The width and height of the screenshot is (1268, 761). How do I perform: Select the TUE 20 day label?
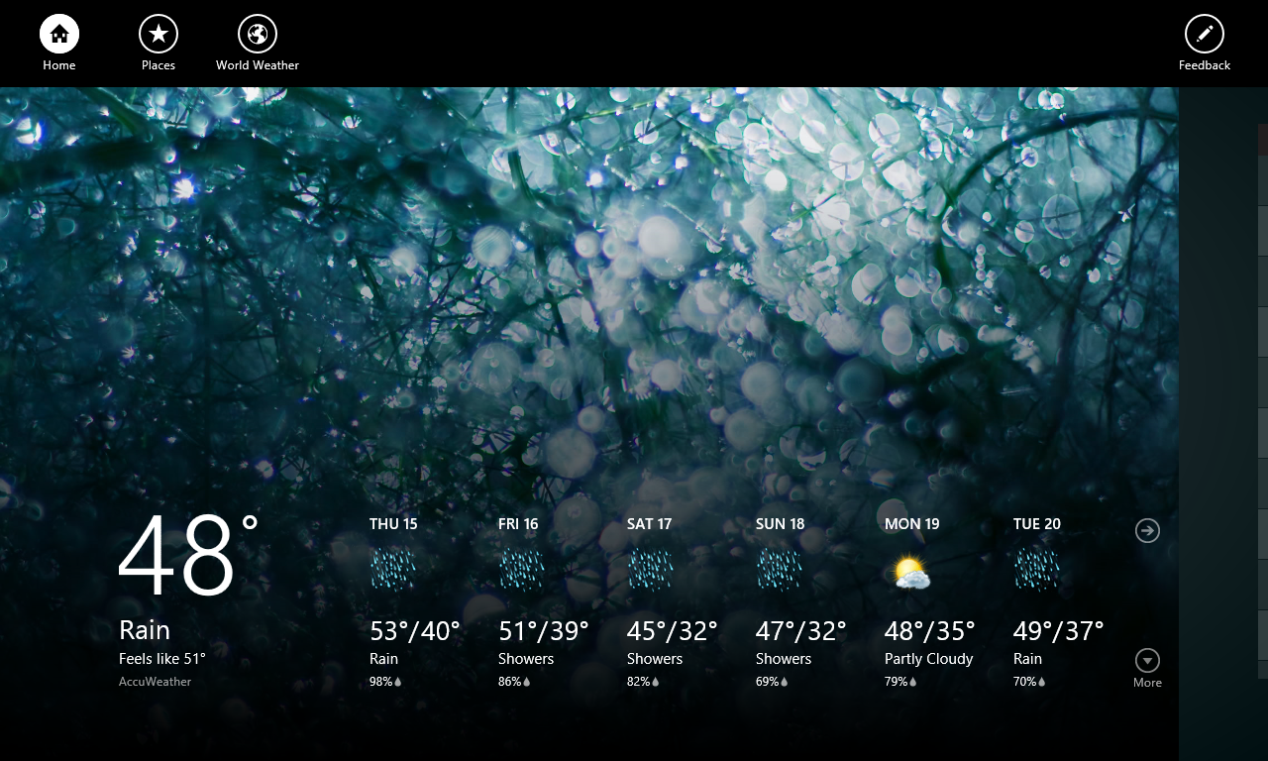1037,524
